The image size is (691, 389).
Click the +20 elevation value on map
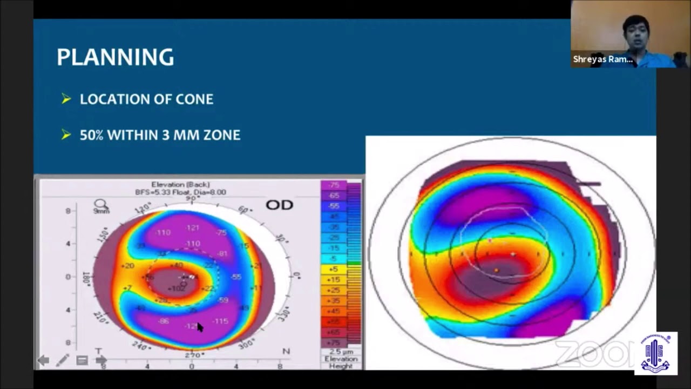[x=128, y=266]
